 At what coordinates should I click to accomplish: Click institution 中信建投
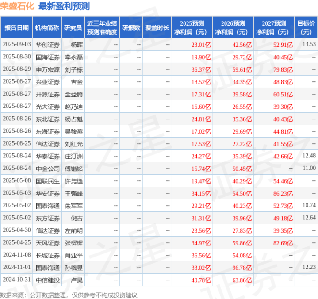[48, 280]
